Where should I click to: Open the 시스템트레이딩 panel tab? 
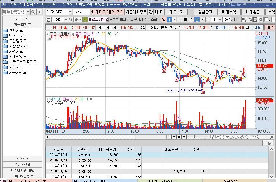tap(22, 171)
